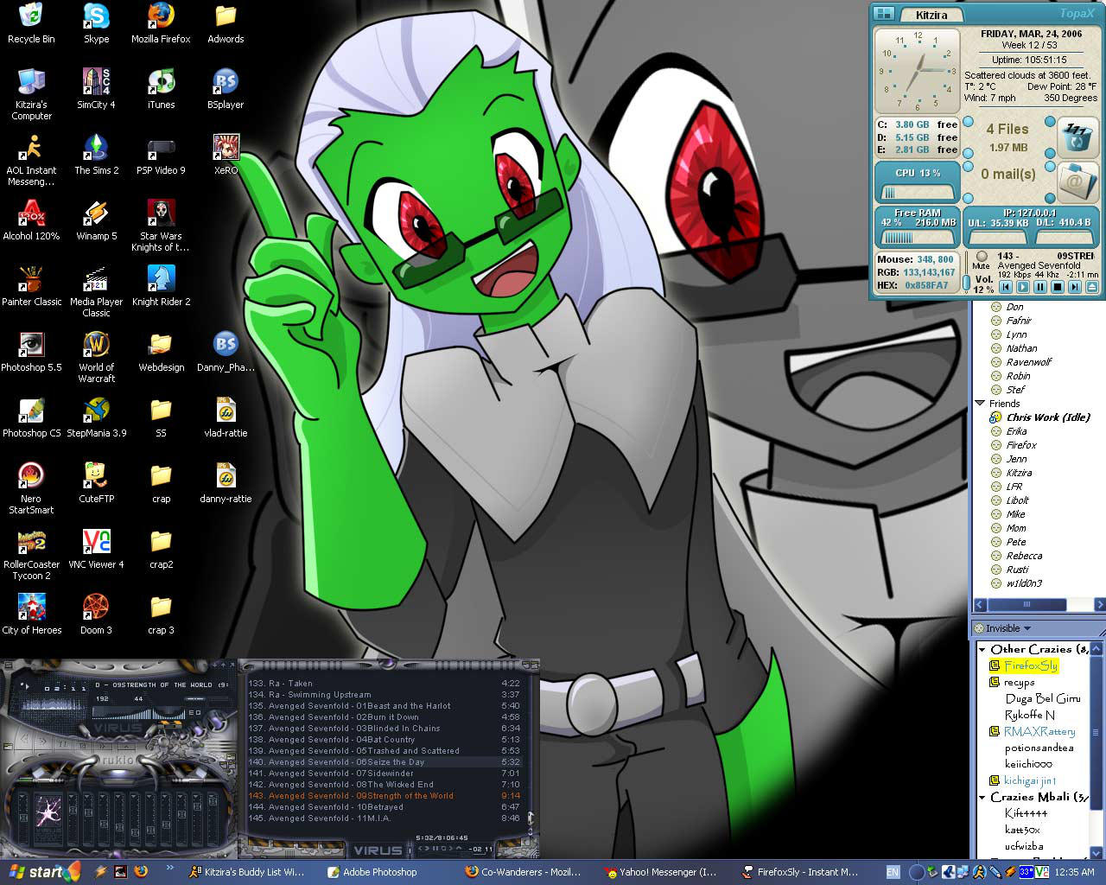Open Alcohol 120% shortcut
This screenshot has height=885, width=1106.
(x=31, y=220)
